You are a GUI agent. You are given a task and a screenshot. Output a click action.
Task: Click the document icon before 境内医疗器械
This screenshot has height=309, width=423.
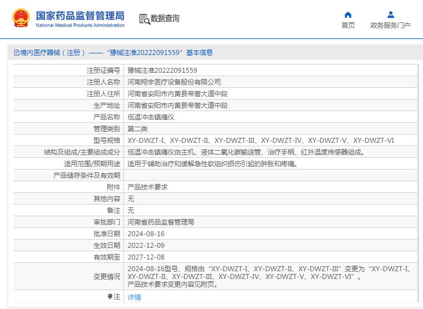click(17, 53)
